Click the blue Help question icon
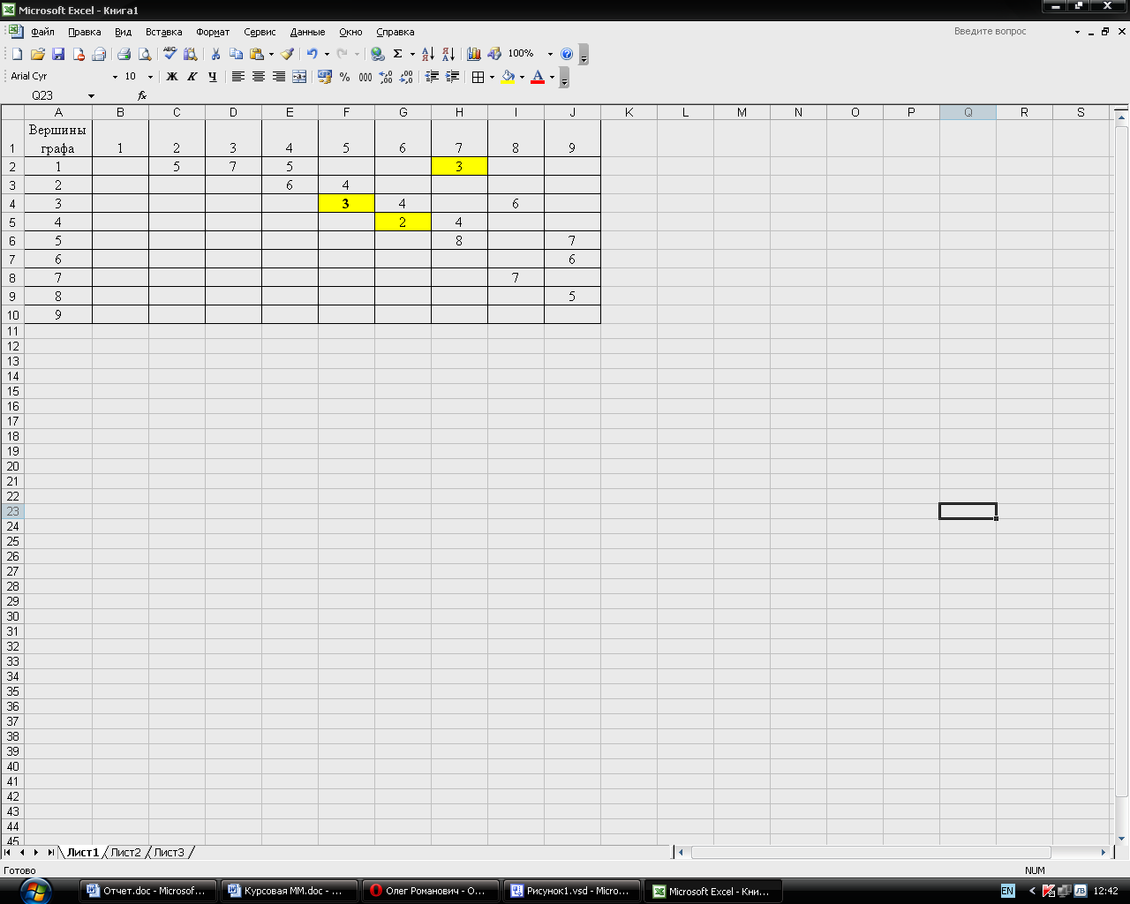Image resolution: width=1130 pixels, height=904 pixels. 567,54
